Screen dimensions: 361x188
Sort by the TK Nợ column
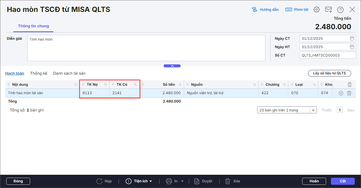point(106,85)
